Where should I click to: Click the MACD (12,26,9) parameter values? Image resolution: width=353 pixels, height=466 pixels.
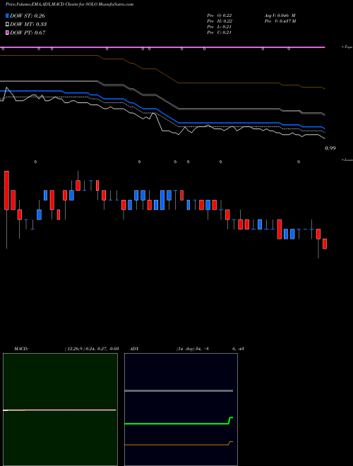92,349
